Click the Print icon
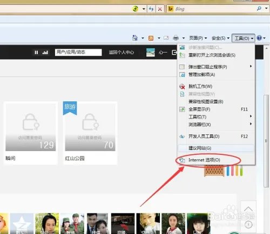Viewport: 270px width, 234px height. coord(175,38)
